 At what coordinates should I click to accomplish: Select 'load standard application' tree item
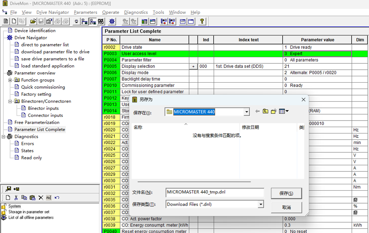(48, 66)
